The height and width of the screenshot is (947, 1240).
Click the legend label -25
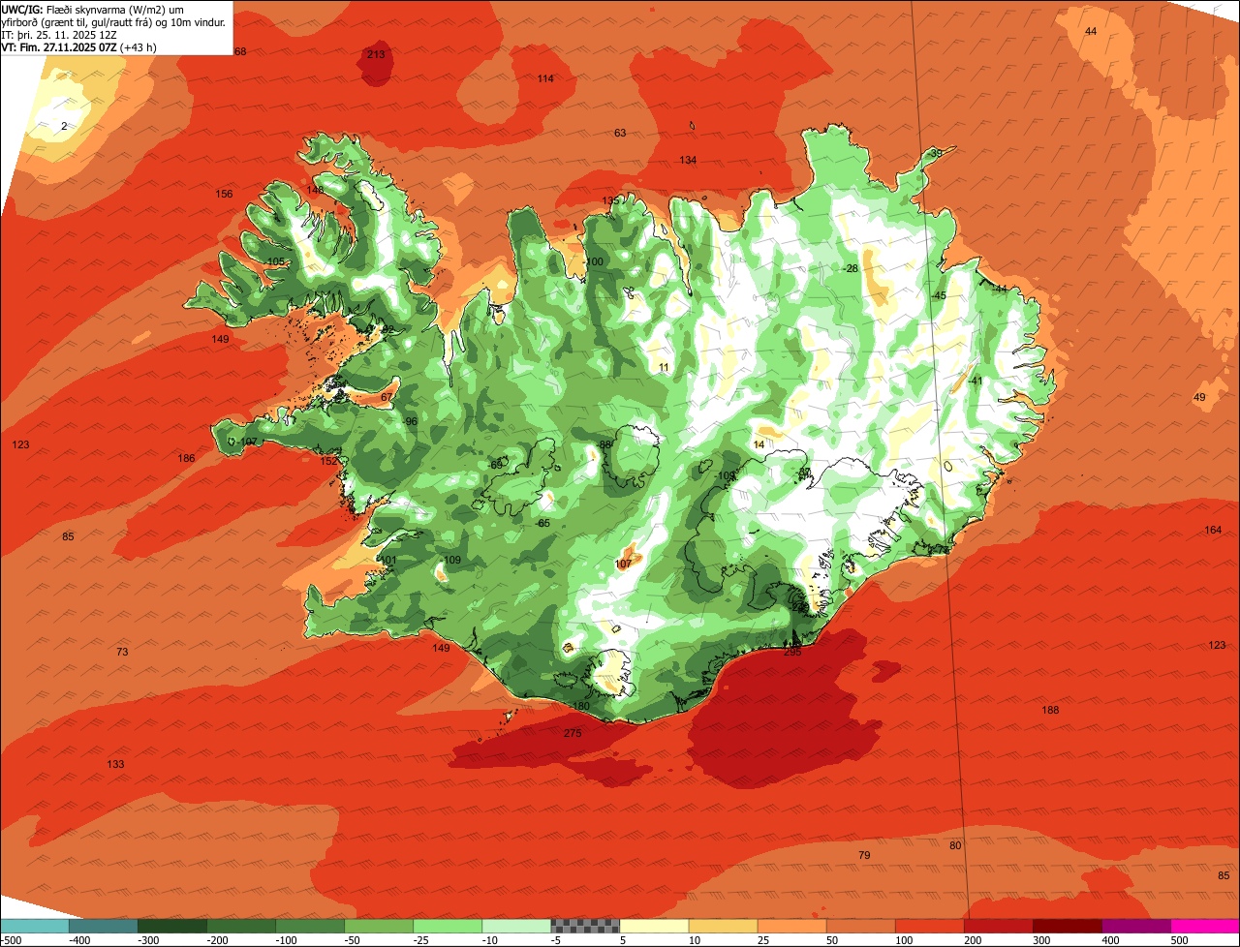coord(422,939)
